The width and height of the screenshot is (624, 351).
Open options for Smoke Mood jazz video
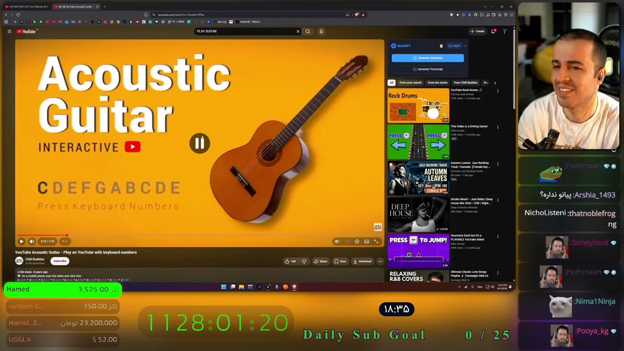[x=498, y=200]
